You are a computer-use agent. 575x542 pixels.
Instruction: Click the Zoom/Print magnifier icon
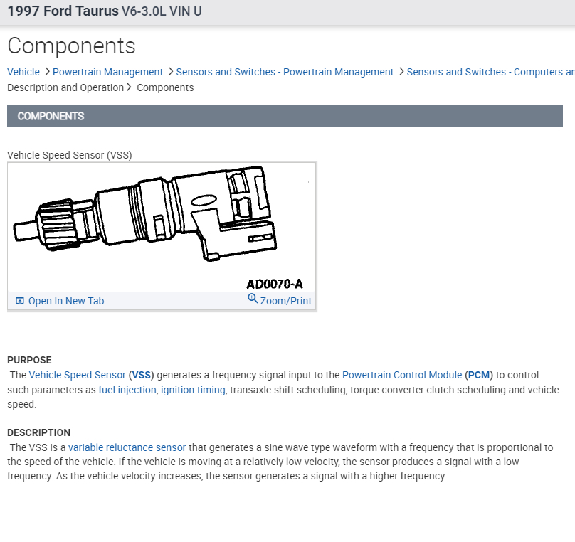[x=253, y=299]
